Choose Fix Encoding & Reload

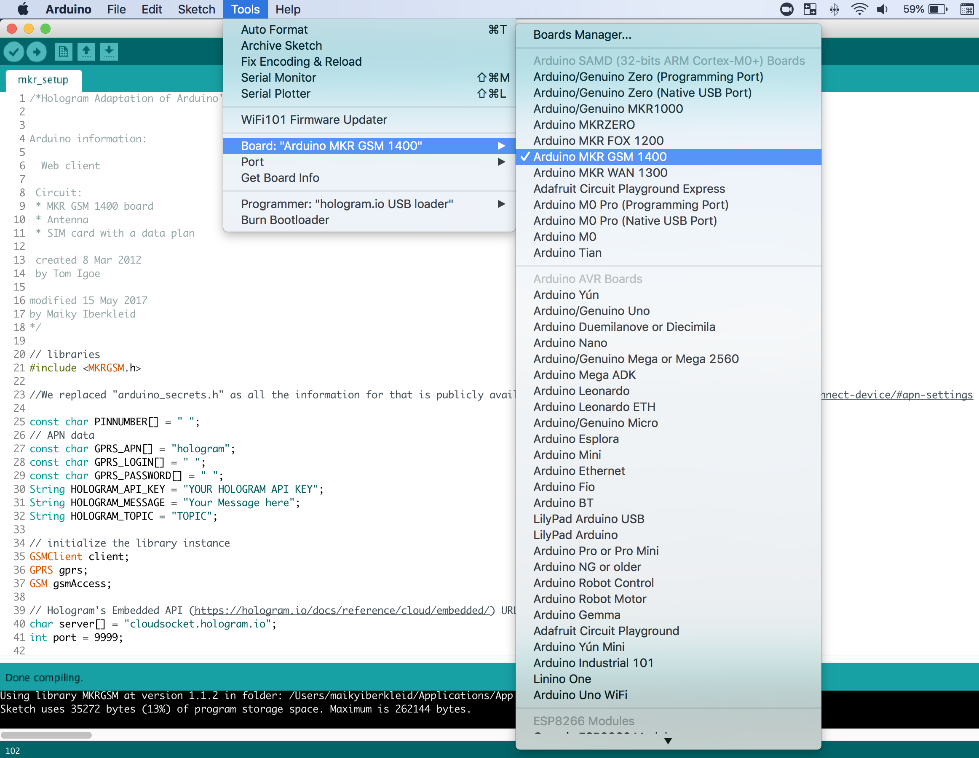369,62
